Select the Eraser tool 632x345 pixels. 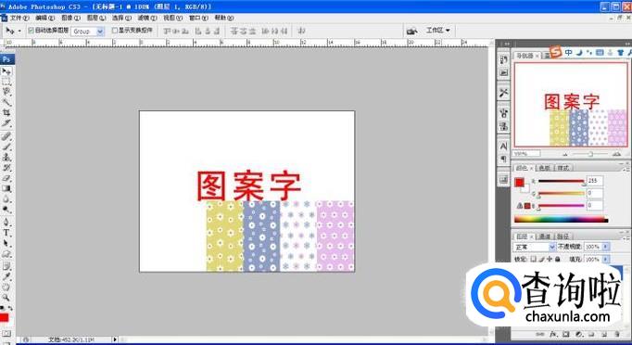point(6,178)
